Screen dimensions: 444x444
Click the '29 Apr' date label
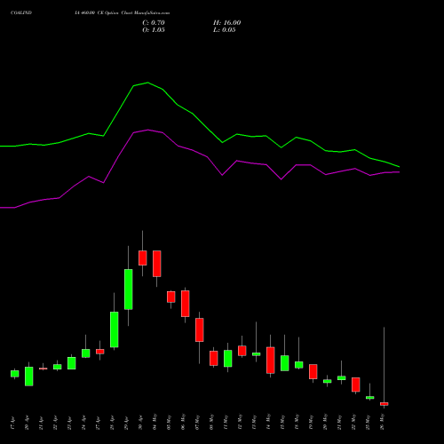click(126, 423)
